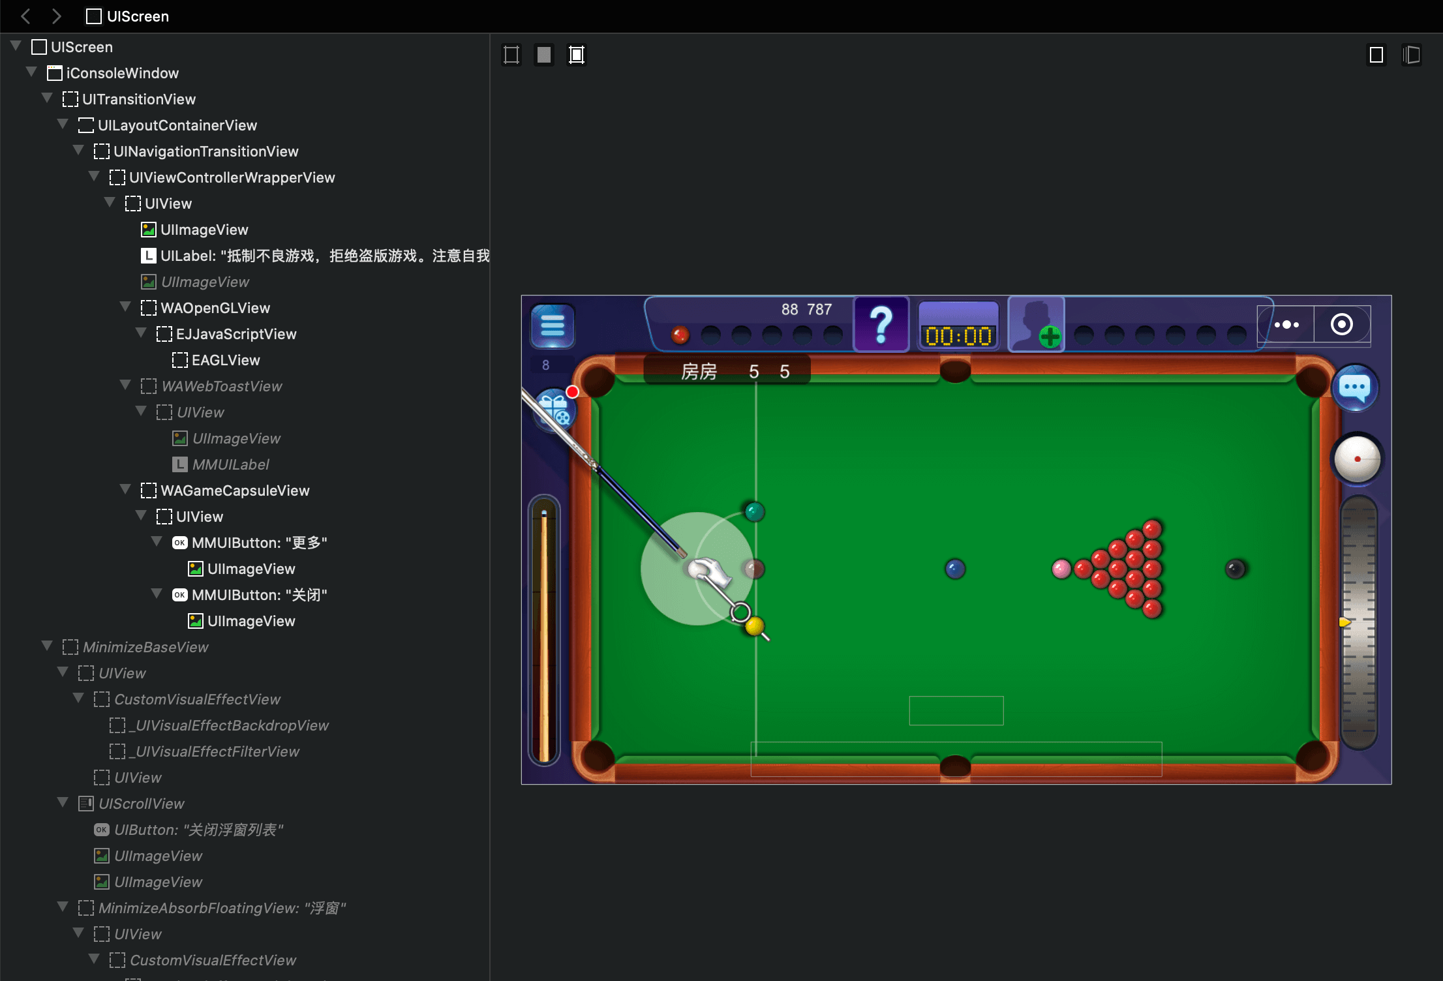Go back with the left navigation arrow

(x=26, y=16)
